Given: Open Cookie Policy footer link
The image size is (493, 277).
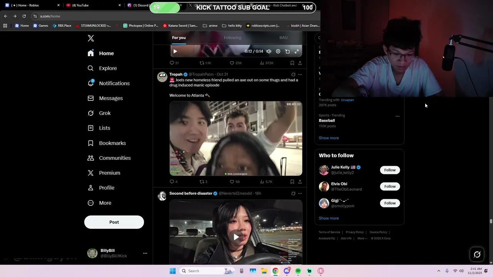Looking at the screenshot, I should [x=378, y=232].
